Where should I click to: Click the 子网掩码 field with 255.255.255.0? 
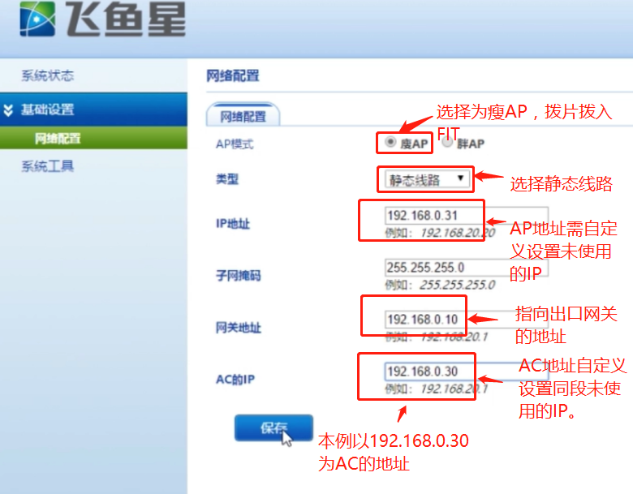(x=467, y=268)
